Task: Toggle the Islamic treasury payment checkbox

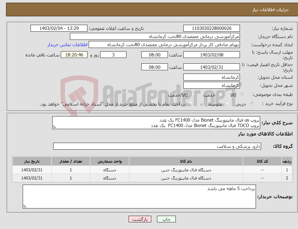Action: pos(190,103)
